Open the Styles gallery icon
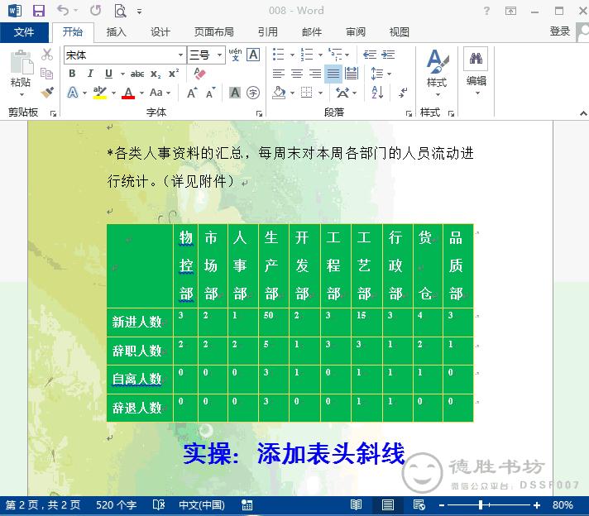This screenshot has height=516, width=589. 437,62
